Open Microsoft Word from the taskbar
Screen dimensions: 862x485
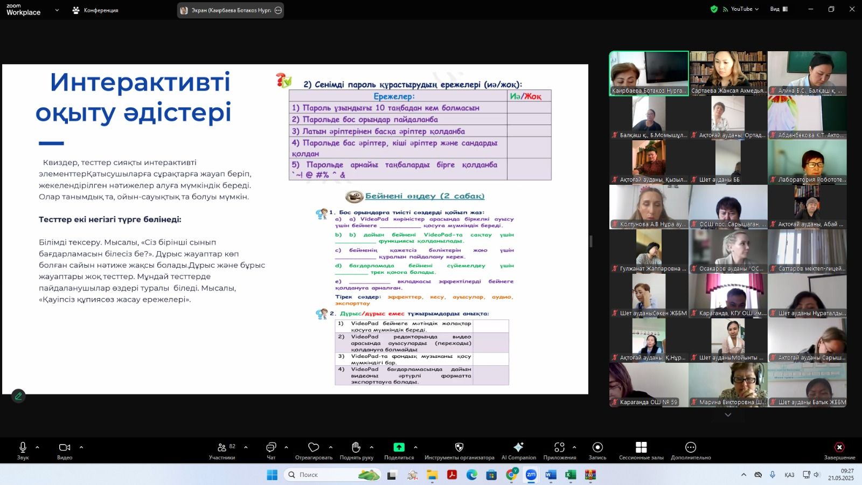(x=551, y=475)
